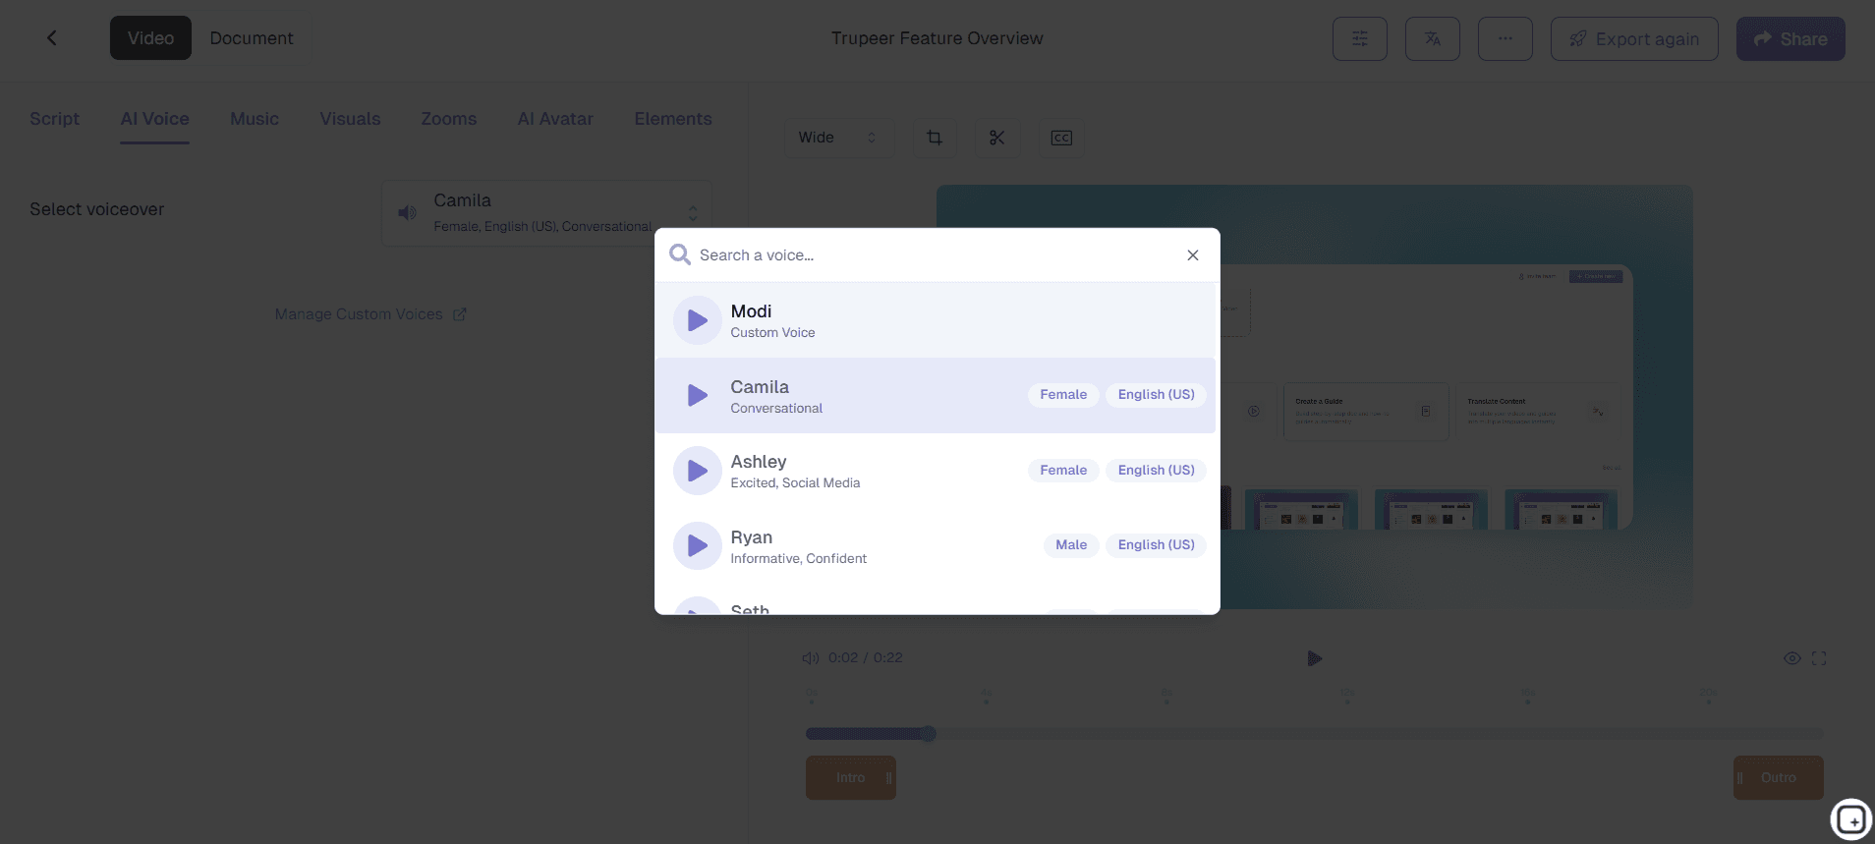Preview the Camila voice sample

[698, 395]
